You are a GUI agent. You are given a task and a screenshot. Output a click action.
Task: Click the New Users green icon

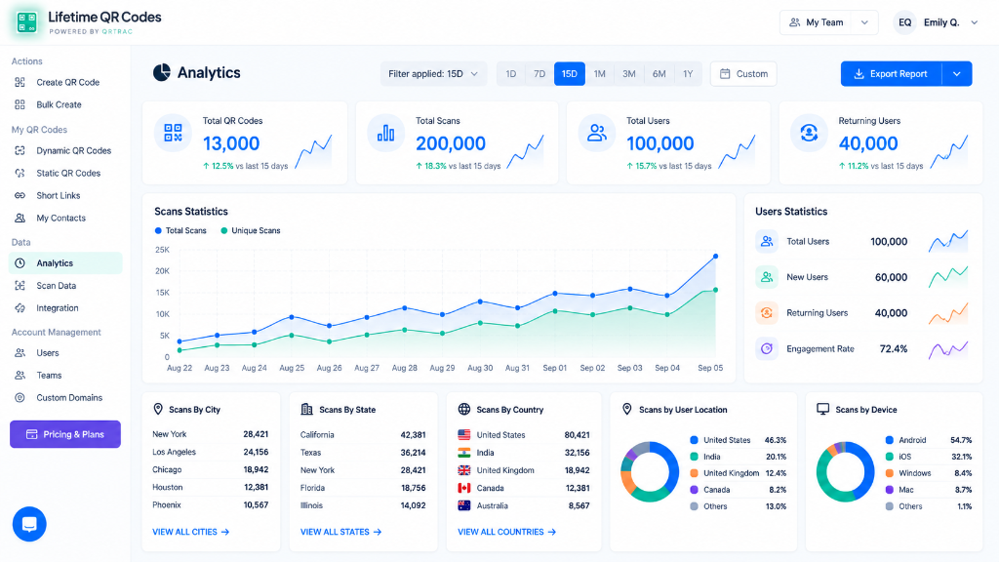(767, 277)
